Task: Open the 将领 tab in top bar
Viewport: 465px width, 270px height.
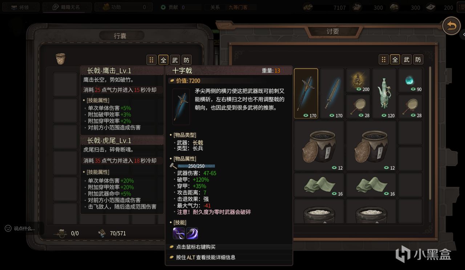Action: 20,7
